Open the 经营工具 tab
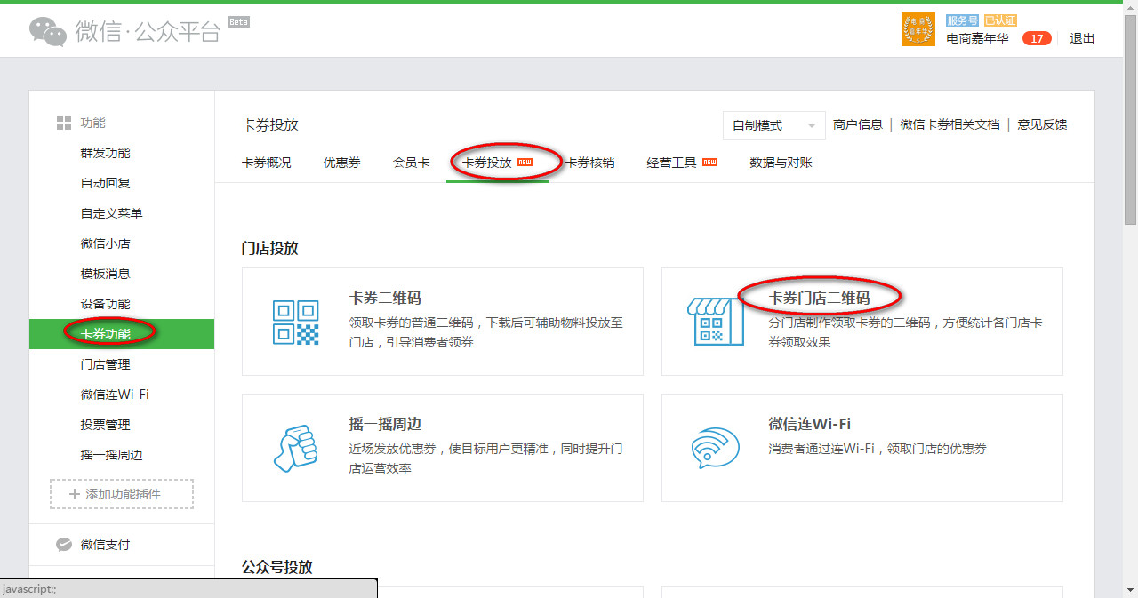The image size is (1138, 598). [x=672, y=163]
